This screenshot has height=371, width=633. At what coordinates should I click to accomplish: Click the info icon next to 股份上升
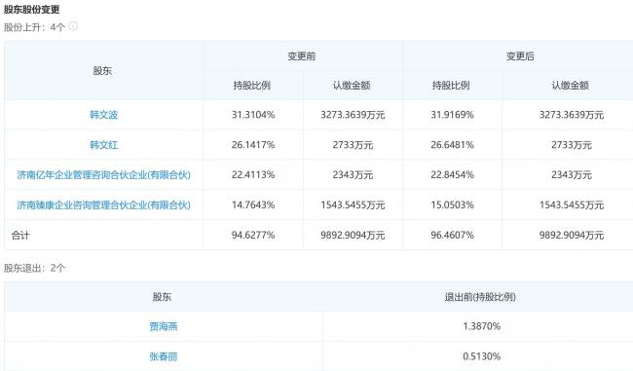73,26
